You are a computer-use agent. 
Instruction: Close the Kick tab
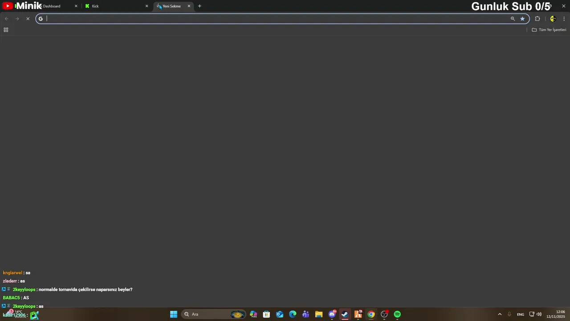(147, 6)
